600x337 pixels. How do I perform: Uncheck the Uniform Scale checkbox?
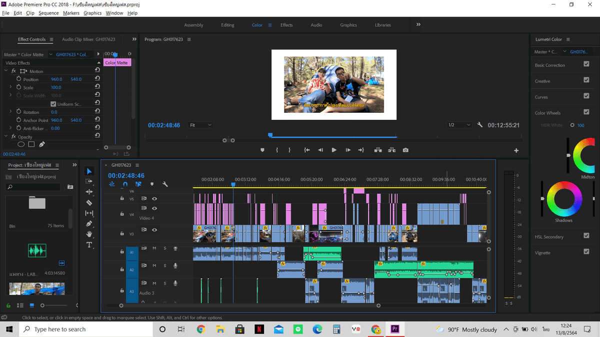click(x=53, y=104)
